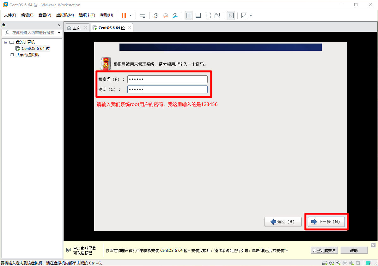This screenshot has height=266, width=378.
Task: Click the keyboard icon beside 单击虚拟屏幕
Action: [69, 250]
